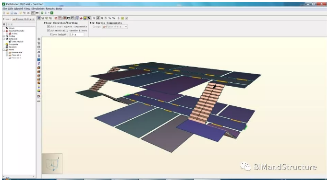This screenshot has height=182, width=330.
Task: Toggle the ST steering mode button
Action: click(x=33, y=13)
